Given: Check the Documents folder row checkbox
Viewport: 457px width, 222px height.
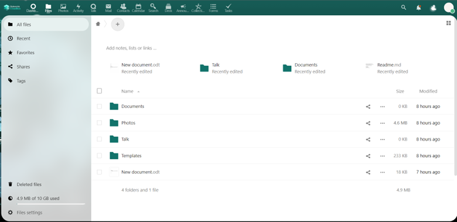Looking at the screenshot, I should pos(100,107).
